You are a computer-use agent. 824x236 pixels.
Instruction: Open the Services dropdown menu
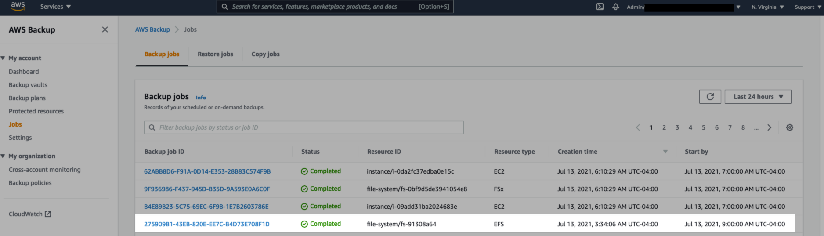click(x=55, y=7)
